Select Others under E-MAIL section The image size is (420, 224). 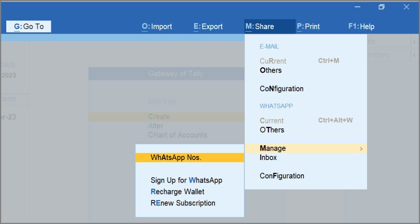click(271, 70)
